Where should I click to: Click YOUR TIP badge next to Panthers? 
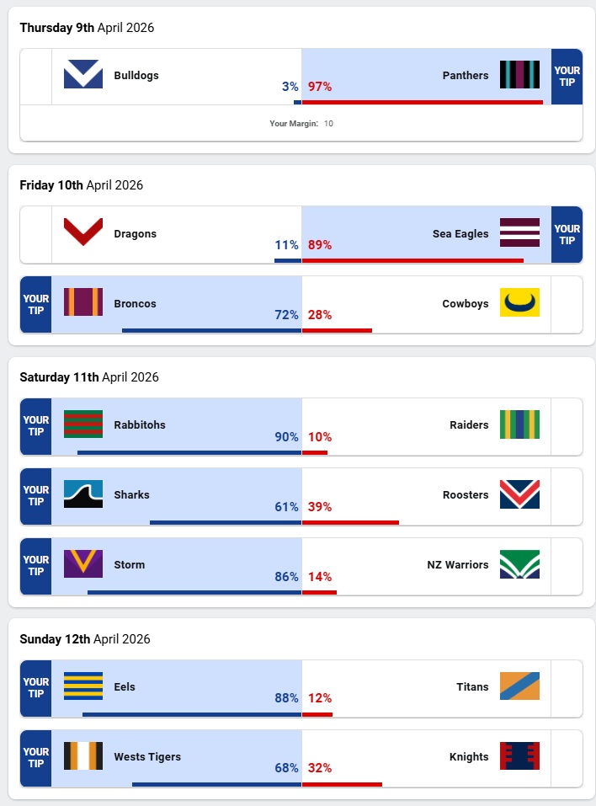[x=567, y=77]
